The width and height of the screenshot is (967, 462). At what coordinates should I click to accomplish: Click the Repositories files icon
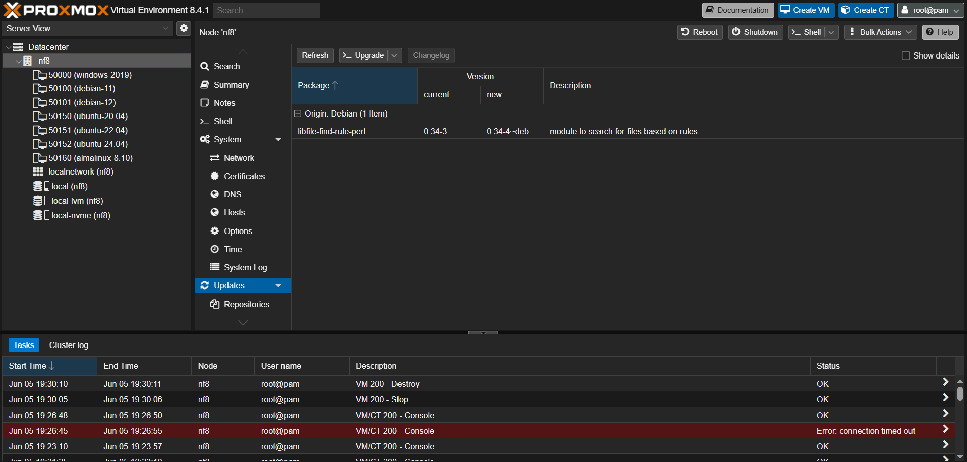click(x=215, y=304)
